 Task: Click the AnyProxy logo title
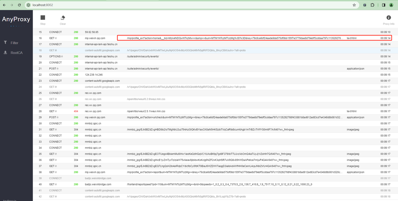(16, 19)
